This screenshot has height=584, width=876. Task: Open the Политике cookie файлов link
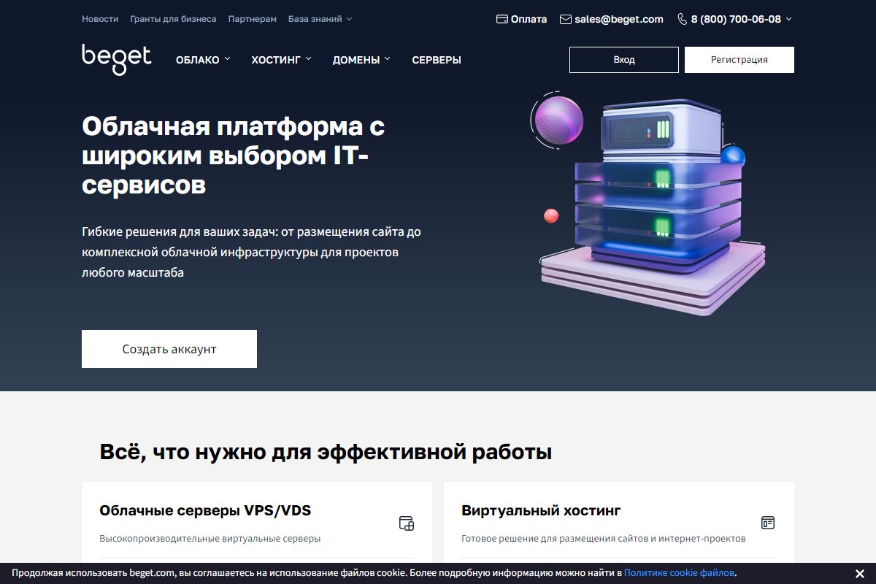(679, 573)
